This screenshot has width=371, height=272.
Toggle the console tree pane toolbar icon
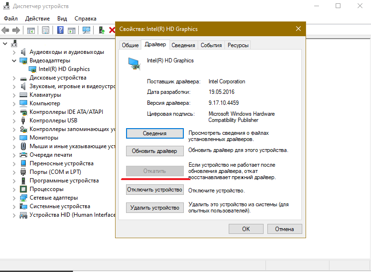tap(31, 30)
